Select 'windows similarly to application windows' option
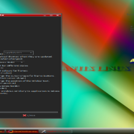Image resolution: width=134 pixels, height=134 pixels. pyautogui.click(x=30, y=91)
